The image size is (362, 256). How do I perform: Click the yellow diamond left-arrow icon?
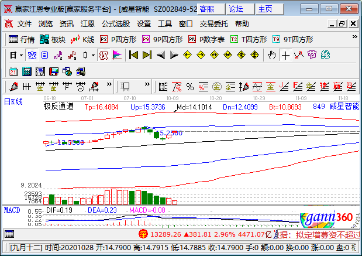pyautogui.click(x=187, y=55)
